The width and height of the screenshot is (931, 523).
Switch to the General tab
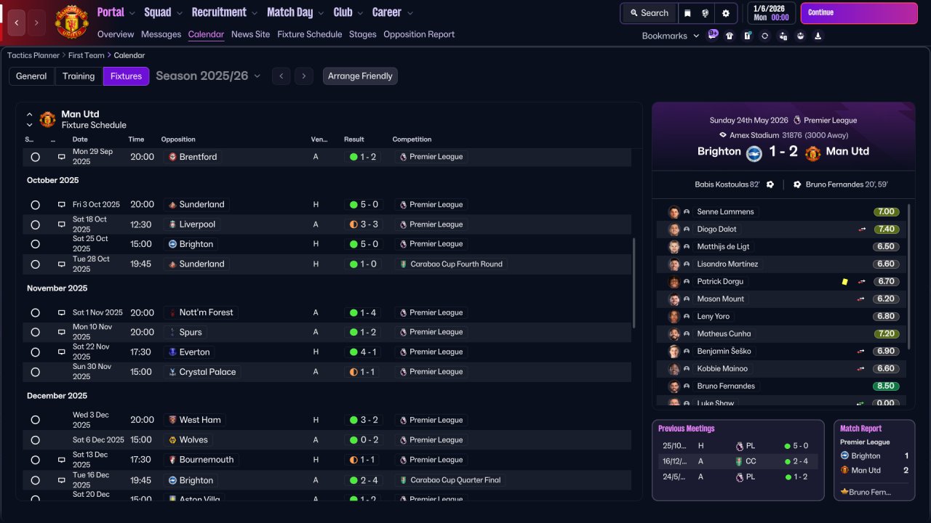pos(31,76)
